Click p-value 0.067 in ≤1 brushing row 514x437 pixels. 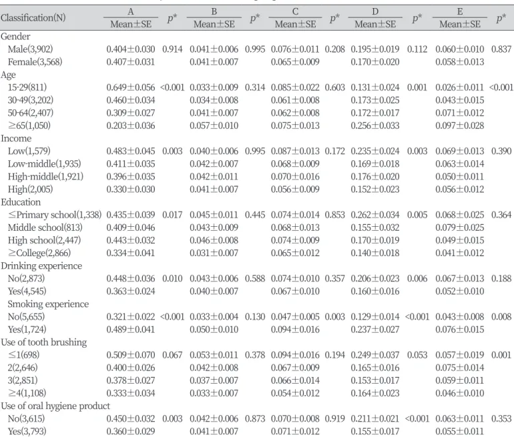[x=172, y=355]
